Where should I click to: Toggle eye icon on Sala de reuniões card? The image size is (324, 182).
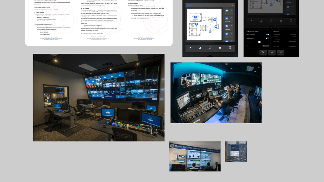232,10
